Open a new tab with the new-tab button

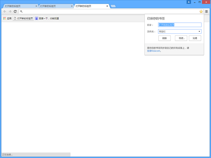[x=113, y=6]
